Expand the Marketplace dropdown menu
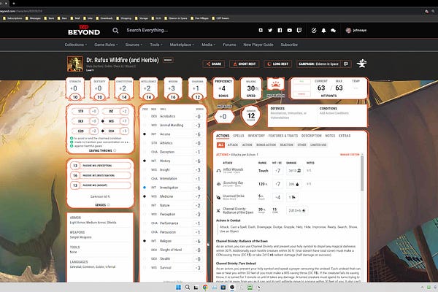This screenshot has width=438, height=292. coord(182,45)
